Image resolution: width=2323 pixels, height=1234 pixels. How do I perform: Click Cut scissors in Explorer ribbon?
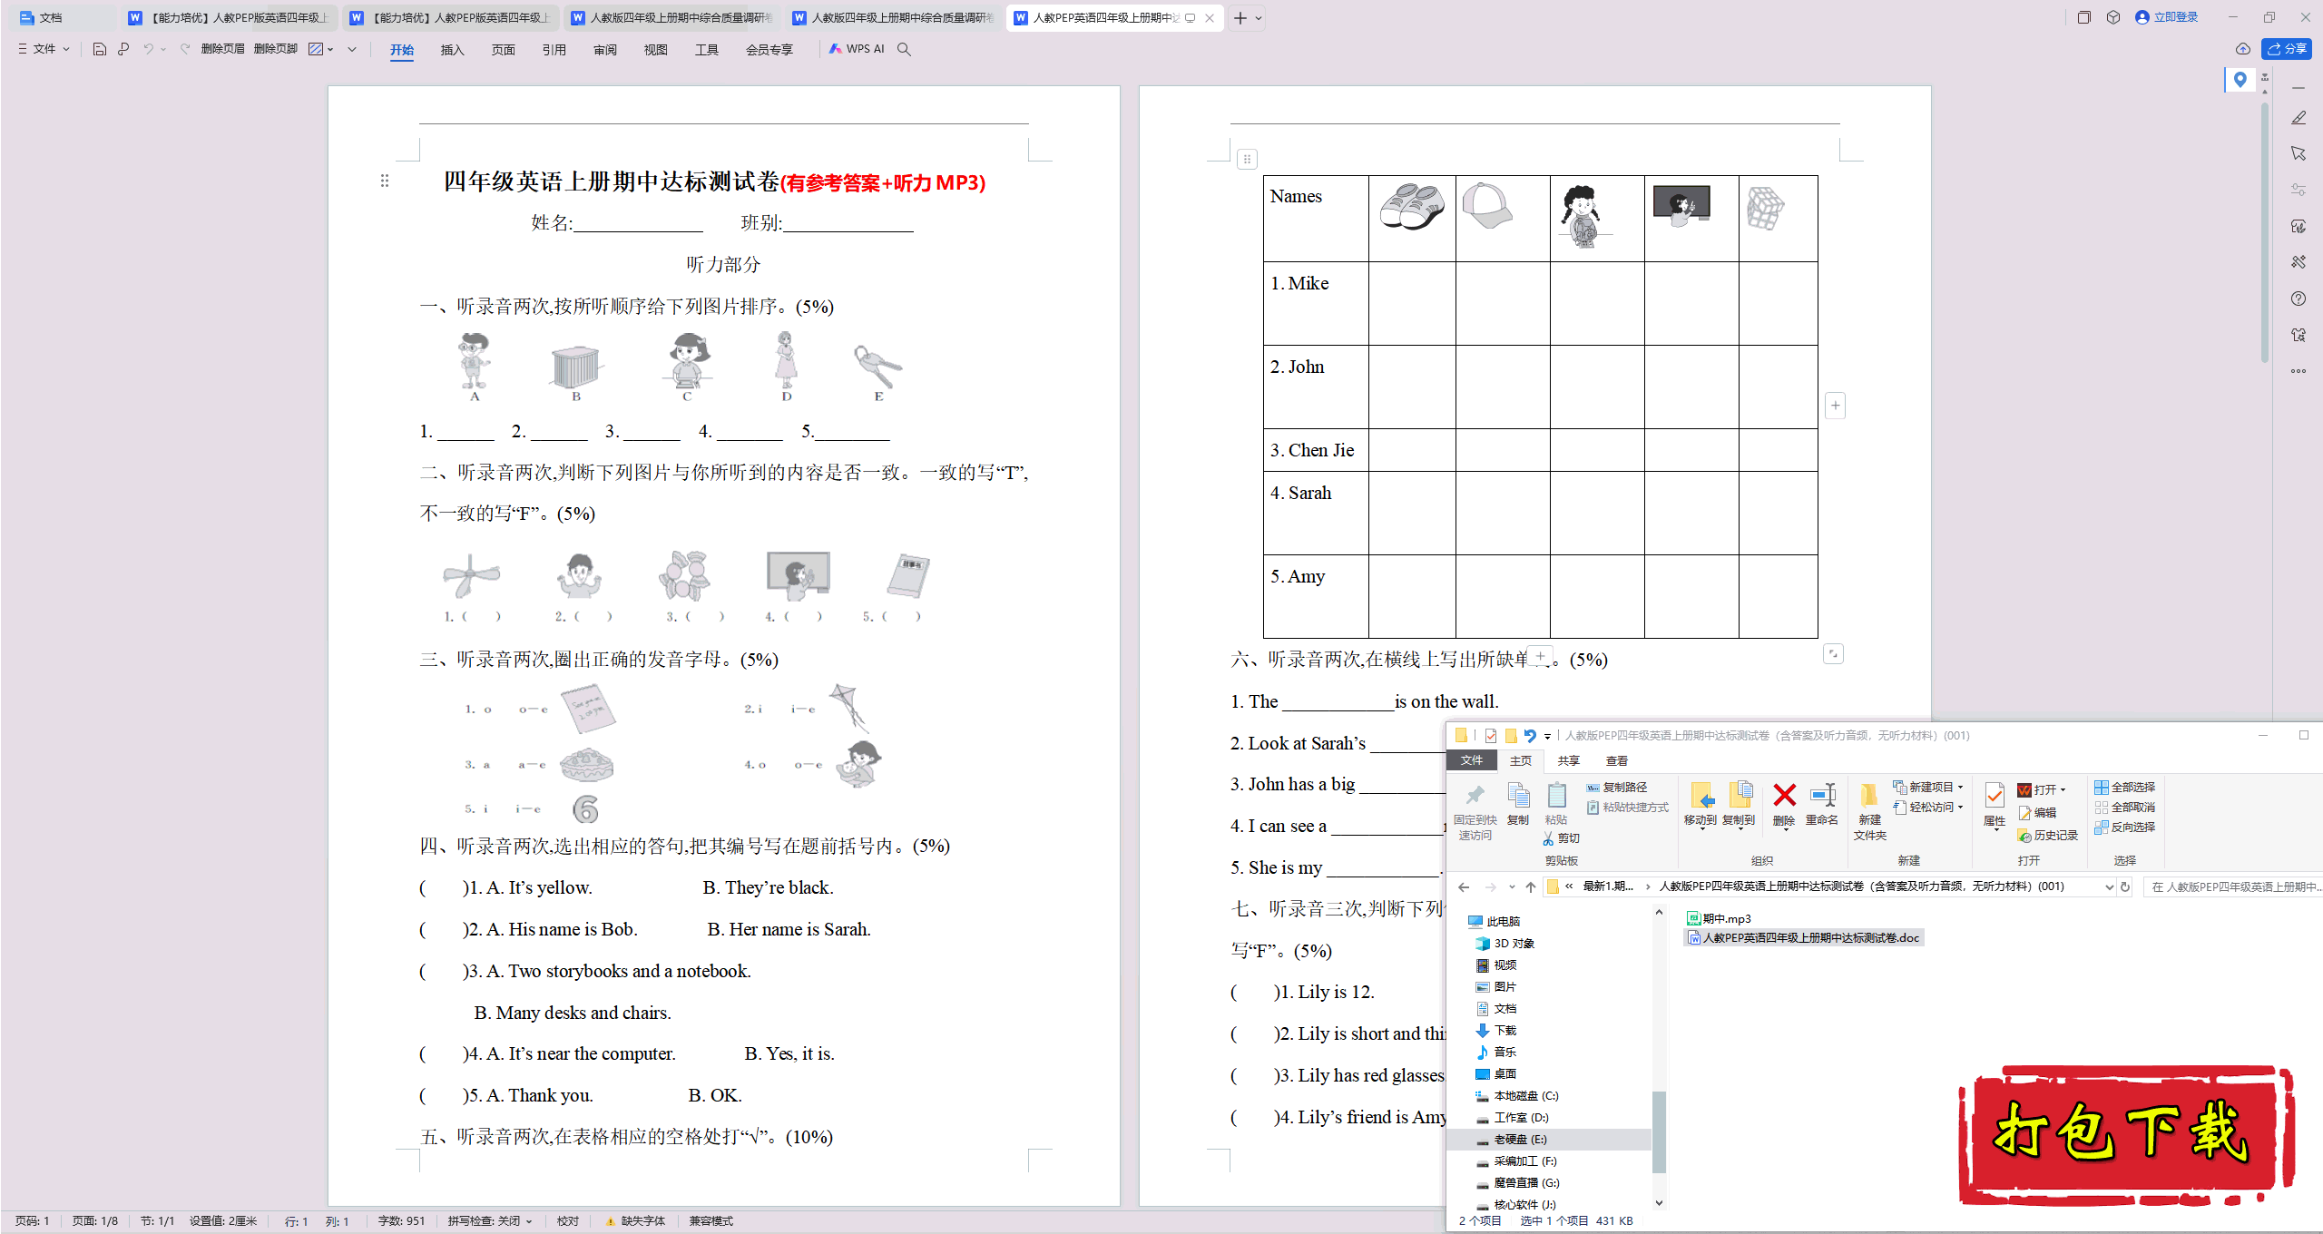(1549, 838)
